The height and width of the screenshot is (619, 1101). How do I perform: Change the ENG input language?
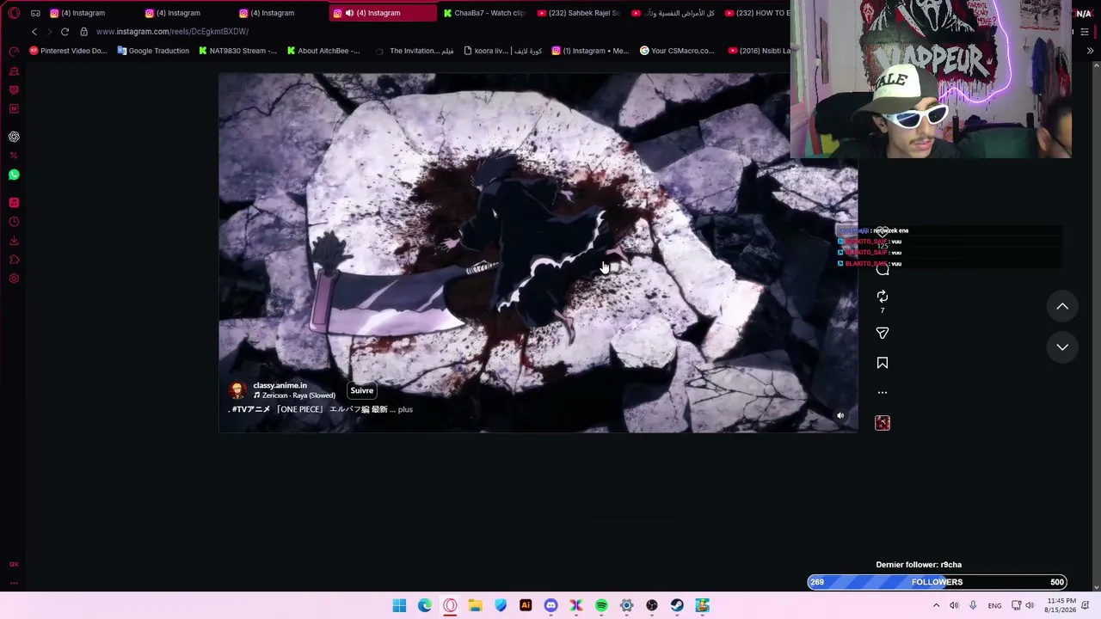pyautogui.click(x=994, y=605)
